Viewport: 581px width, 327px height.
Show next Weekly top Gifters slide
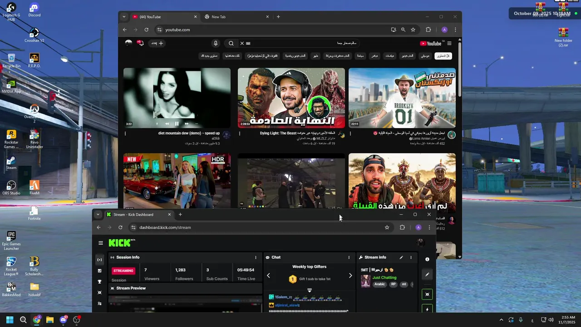tap(350, 275)
